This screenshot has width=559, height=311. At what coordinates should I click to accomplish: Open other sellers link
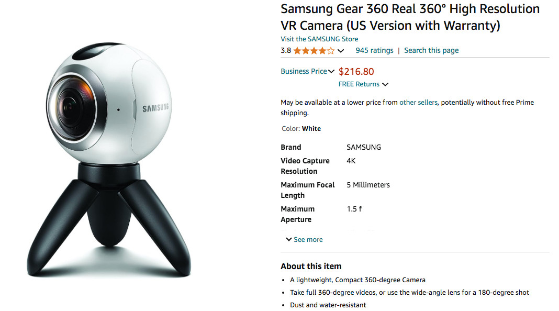point(418,103)
